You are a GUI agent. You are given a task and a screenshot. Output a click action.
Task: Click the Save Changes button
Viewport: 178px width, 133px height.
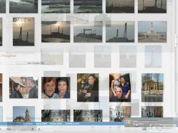pos(36,63)
